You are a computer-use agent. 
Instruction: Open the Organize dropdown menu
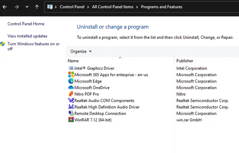coord(81,51)
